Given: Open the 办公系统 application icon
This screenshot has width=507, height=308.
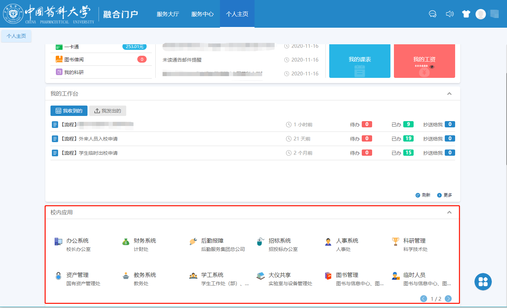Looking at the screenshot, I should 58,242.
